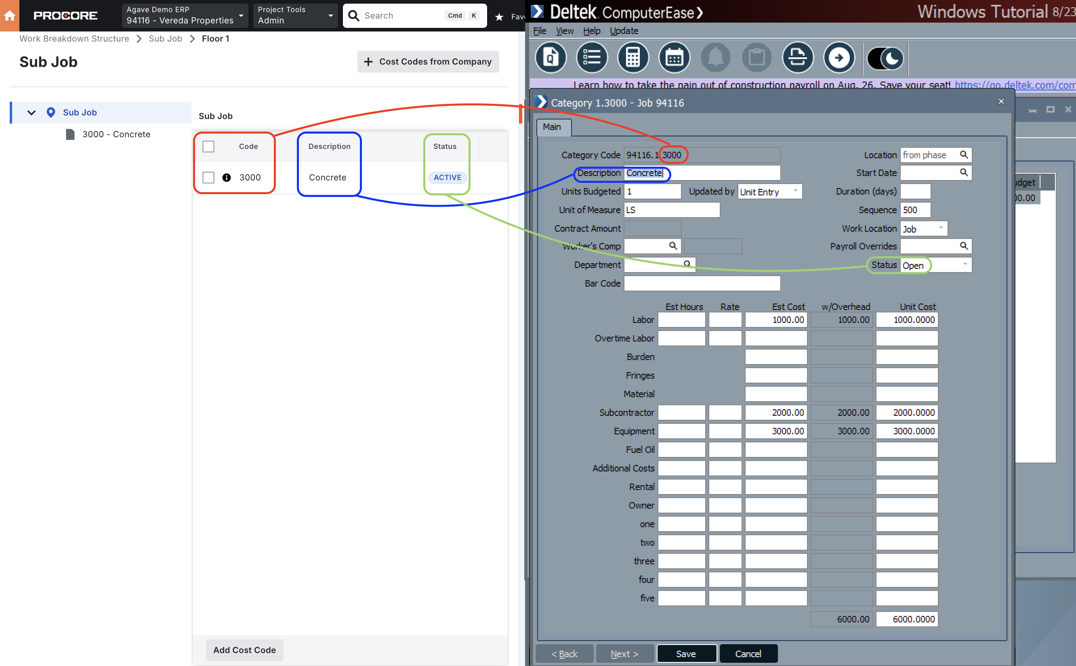Click the Sequence field showing 500
Image resolution: width=1076 pixels, height=666 pixels.
pyautogui.click(x=915, y=210)
